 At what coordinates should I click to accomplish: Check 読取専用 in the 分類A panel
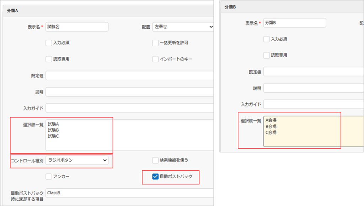coord(49,59)
